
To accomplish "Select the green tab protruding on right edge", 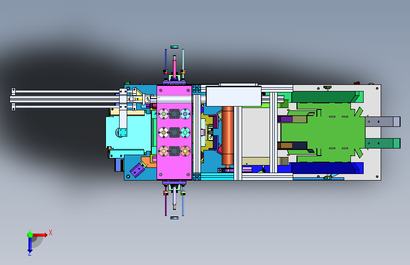I will tap(383, 143).
